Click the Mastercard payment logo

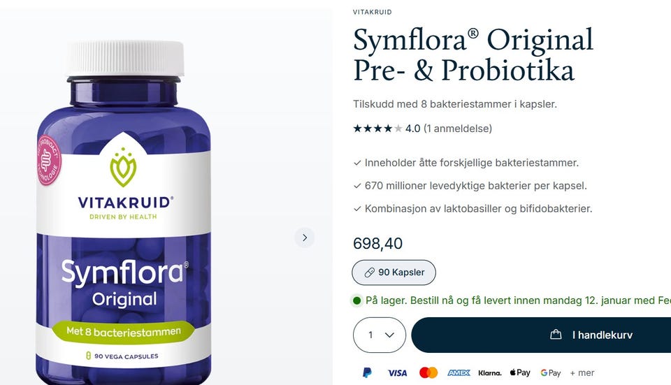[x=428, y=372]
